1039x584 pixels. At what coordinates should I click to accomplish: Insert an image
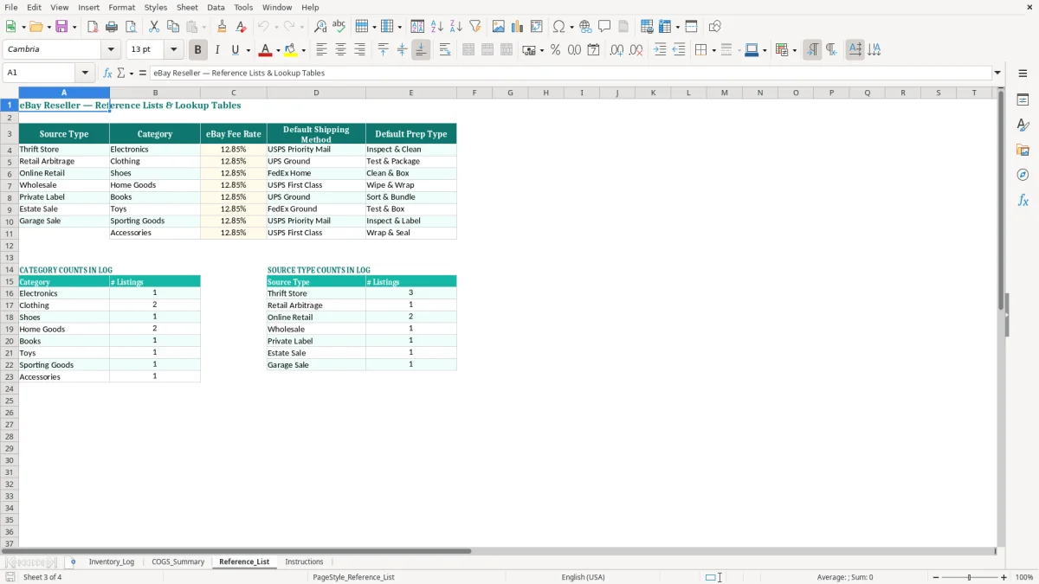pyautogui.click(x=499, y=27)
